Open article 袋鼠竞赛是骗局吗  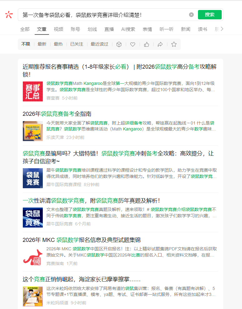click(118, 157)
